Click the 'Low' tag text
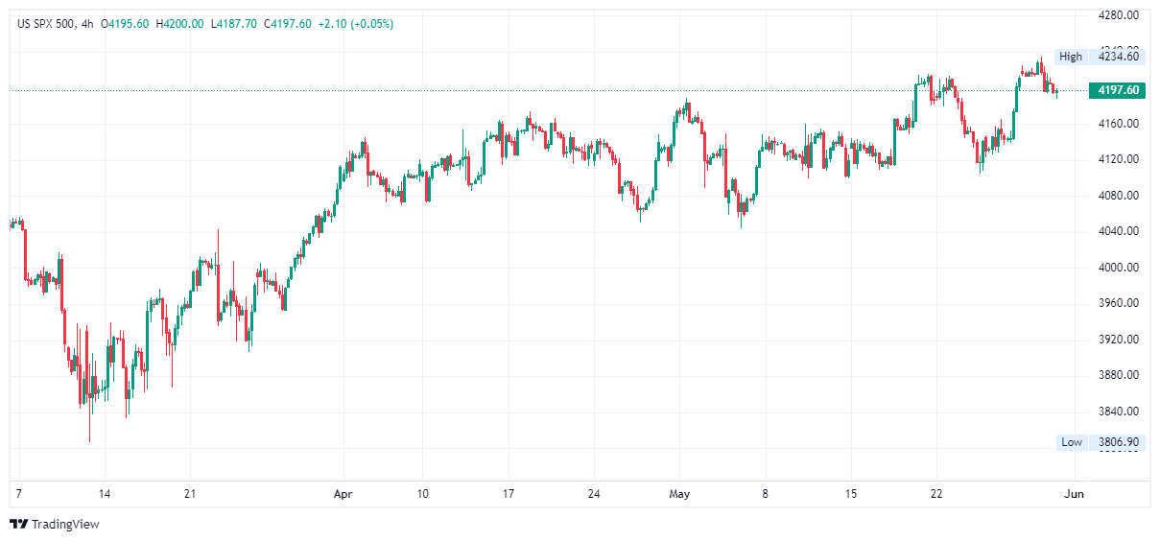Viewport: 1160px width, 541px height. pyautogui.click(x=1072, y=442)
